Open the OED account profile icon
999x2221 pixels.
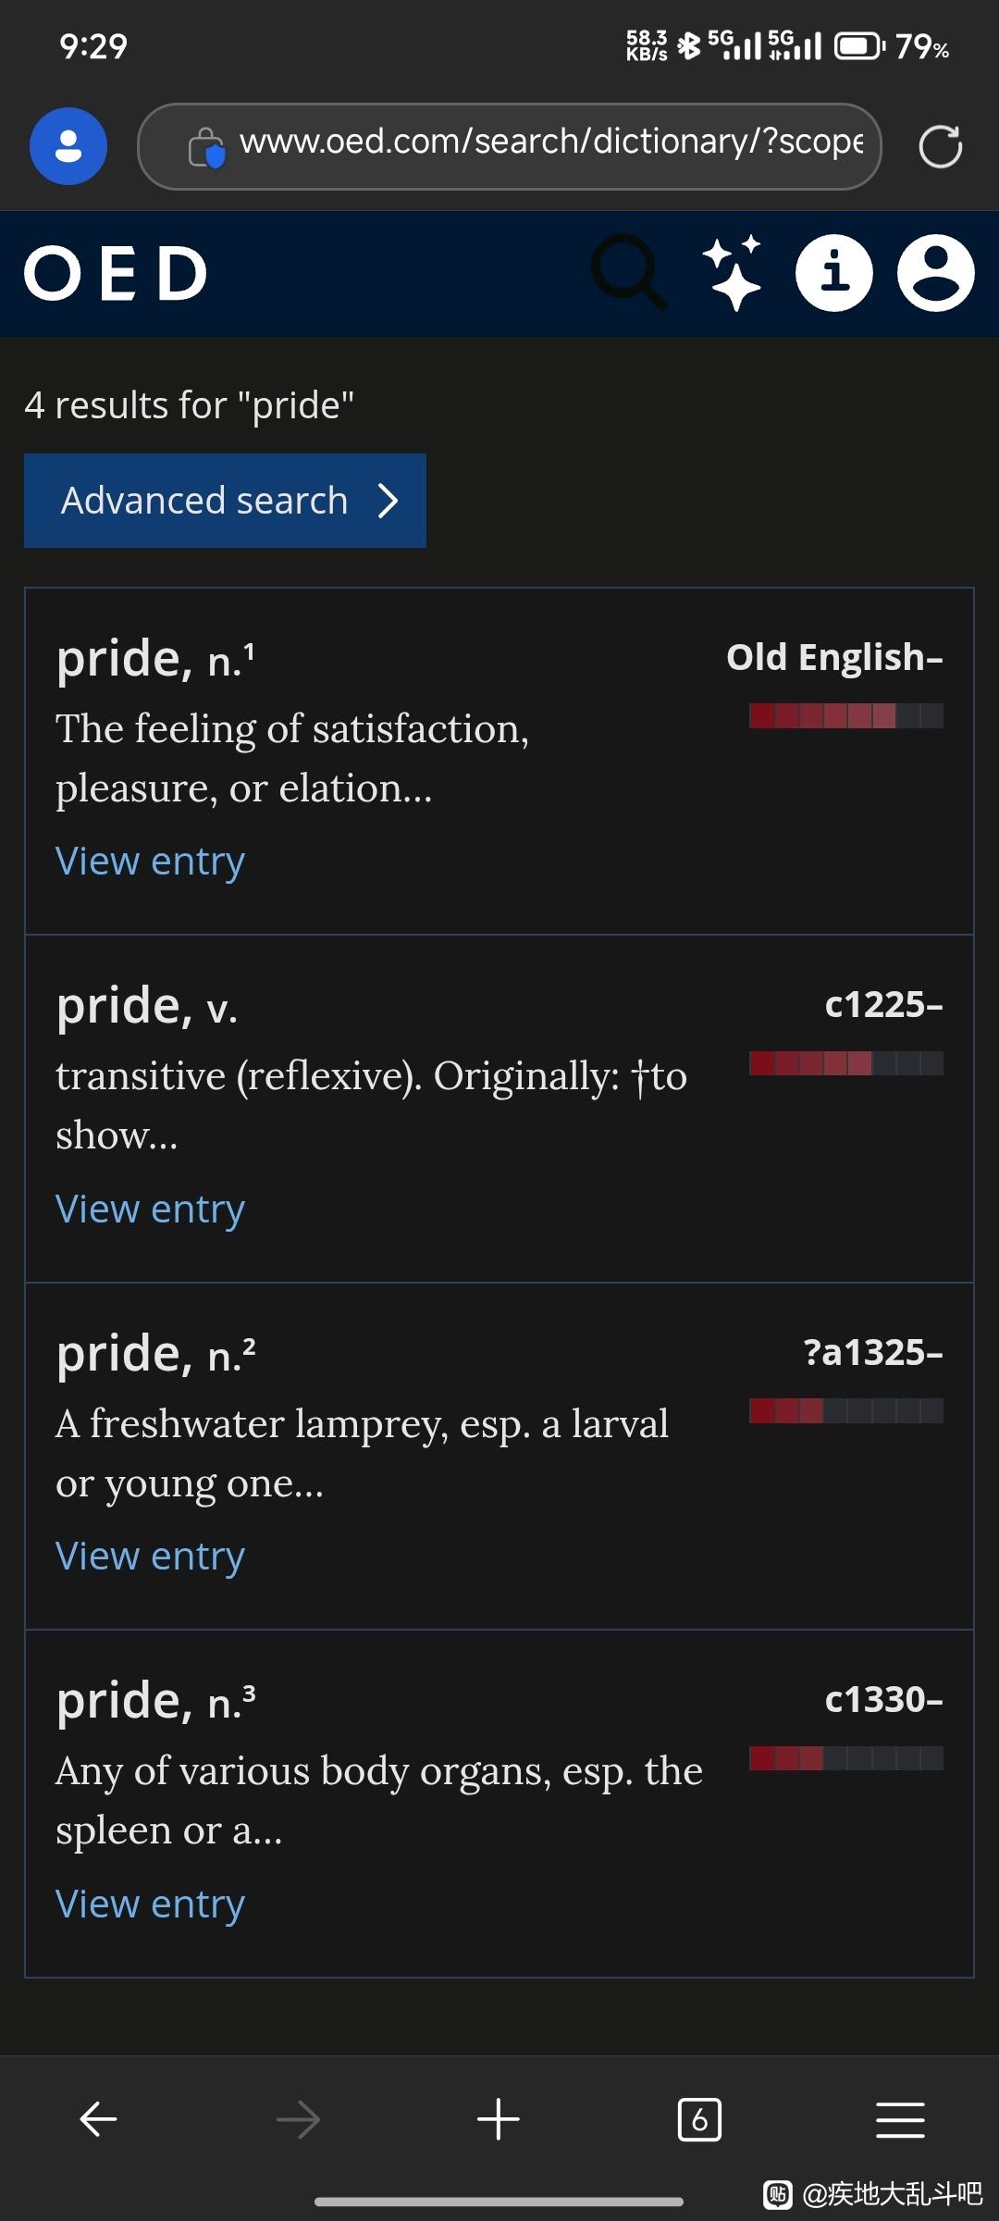click(936, 273)
